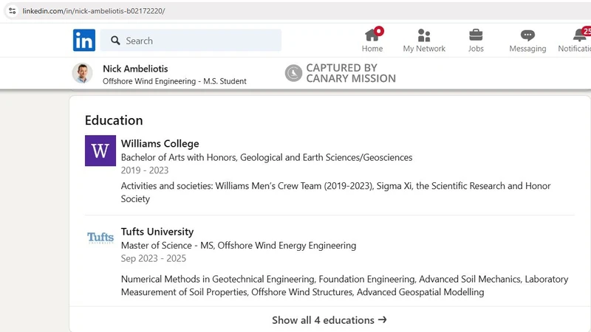Screen dimensions: 591x332
Task: Click Nick Ambeliotis profile photo
Action: (81, 73)
